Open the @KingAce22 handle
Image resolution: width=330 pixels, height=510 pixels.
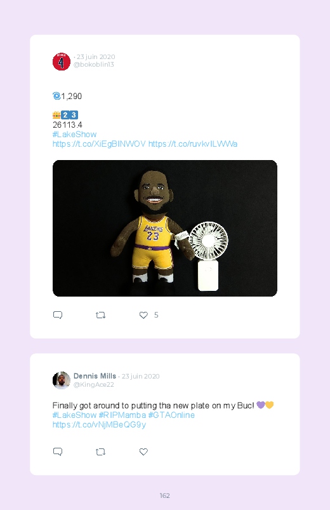tap(94, 384)
